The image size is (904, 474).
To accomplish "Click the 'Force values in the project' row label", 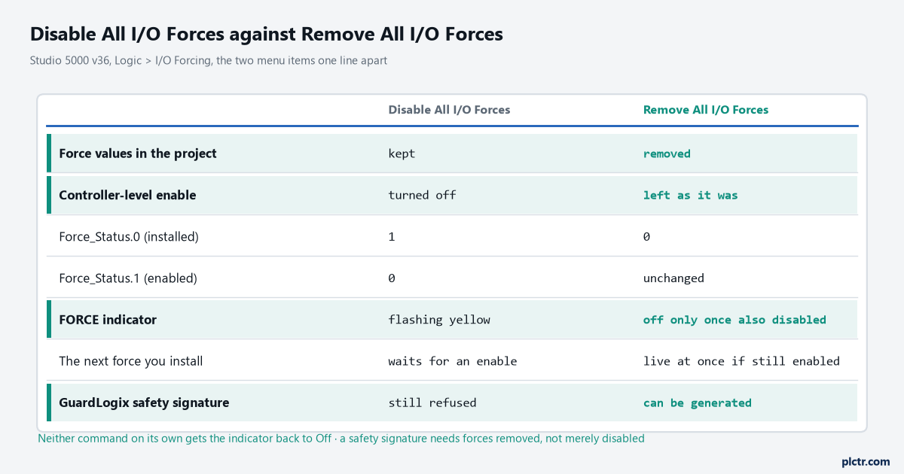I will click(138, 153).
